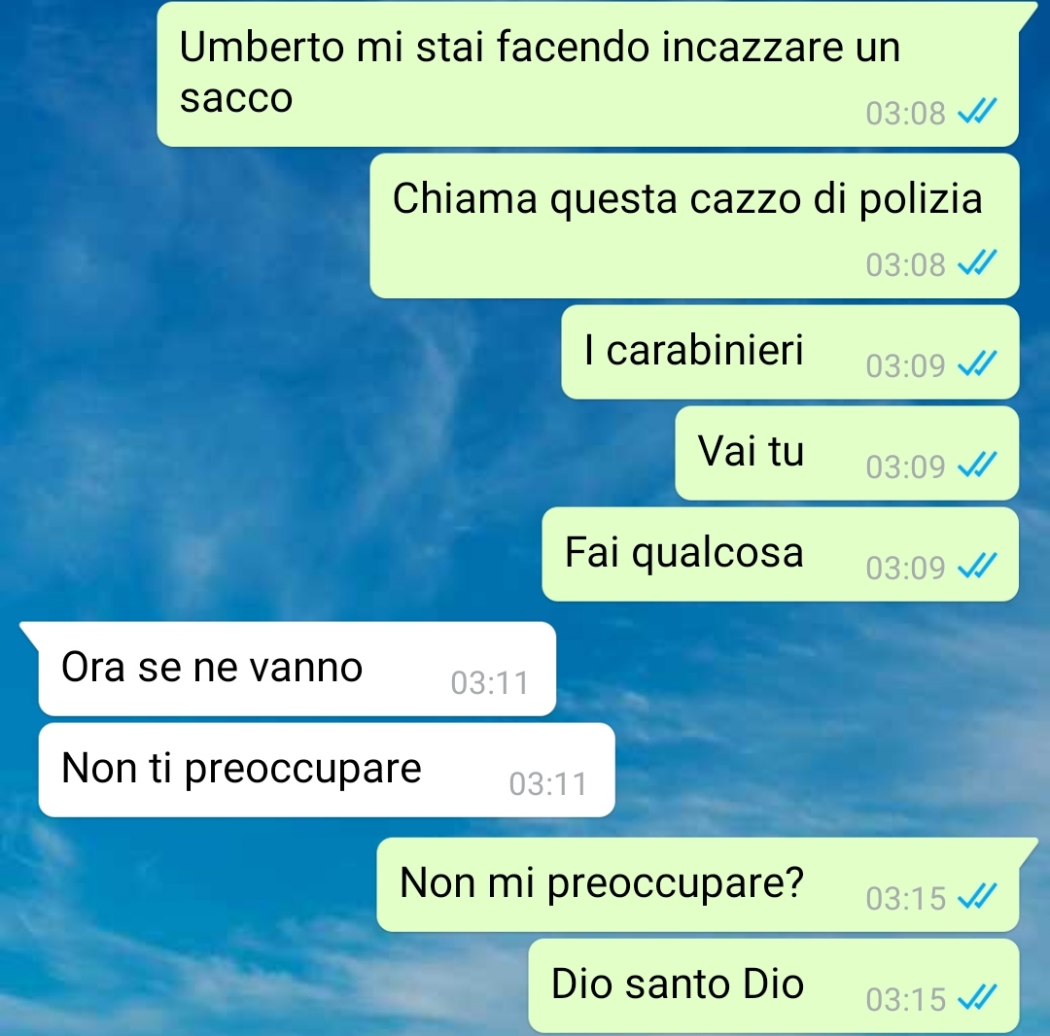1050x1036 pixels.
Task: Tap the blue ticks on "Non mi preoccupare?"
Action: [x=977, y=897]
